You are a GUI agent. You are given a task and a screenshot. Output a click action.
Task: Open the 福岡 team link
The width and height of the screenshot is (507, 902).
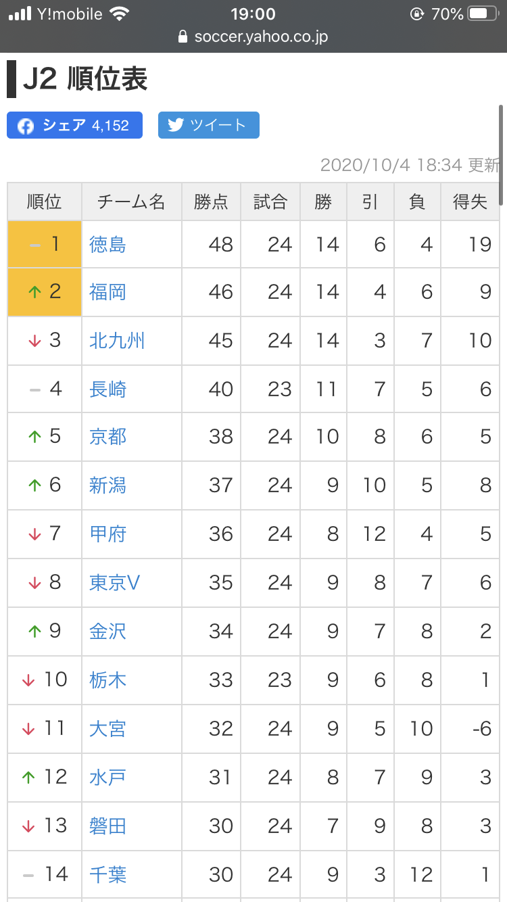coord(108,292)
